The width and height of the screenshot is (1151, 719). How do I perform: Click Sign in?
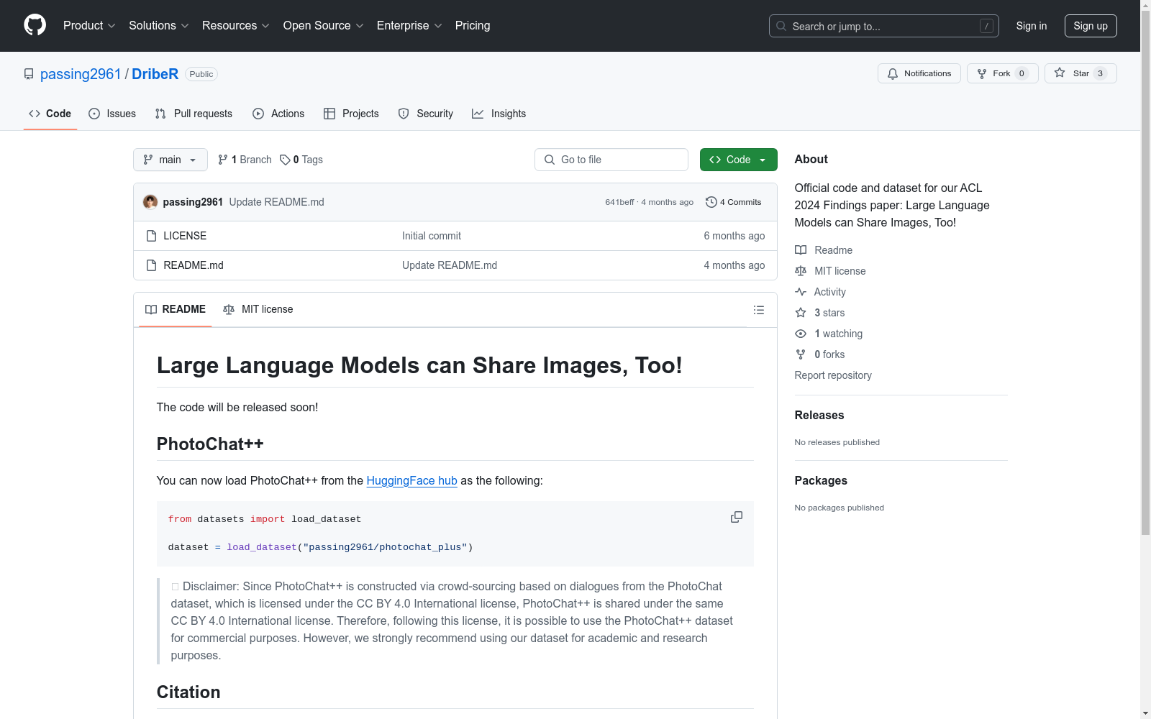click(1032, 26)
